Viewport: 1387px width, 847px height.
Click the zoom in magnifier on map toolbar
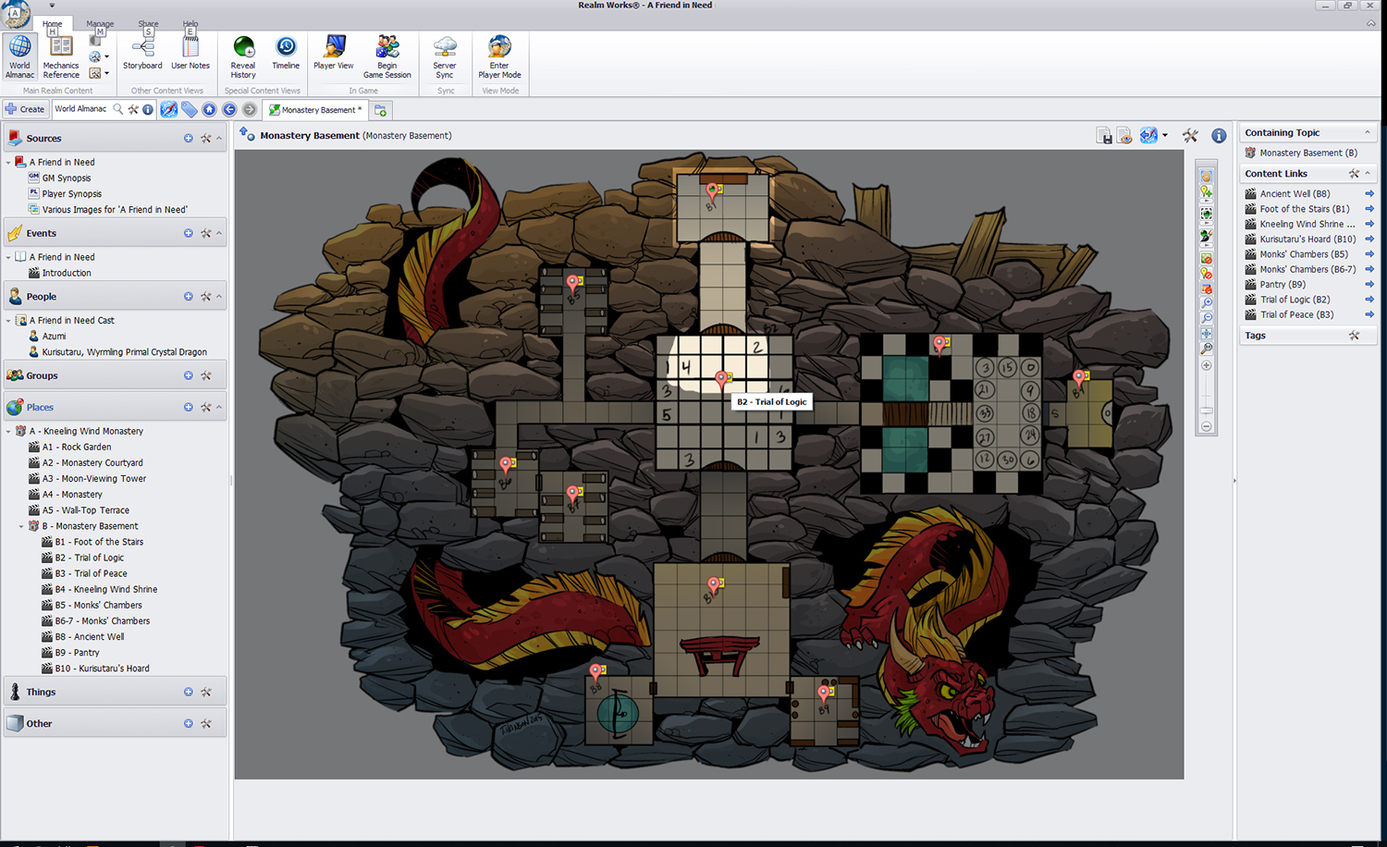1206,303
